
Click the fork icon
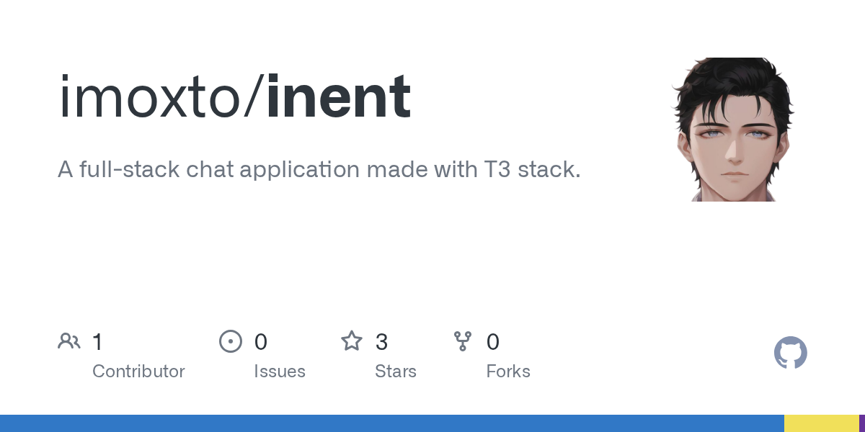462,341
